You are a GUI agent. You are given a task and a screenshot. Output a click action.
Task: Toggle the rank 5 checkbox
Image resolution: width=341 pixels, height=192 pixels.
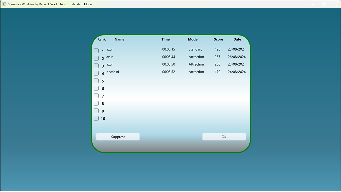coord(96,81)
